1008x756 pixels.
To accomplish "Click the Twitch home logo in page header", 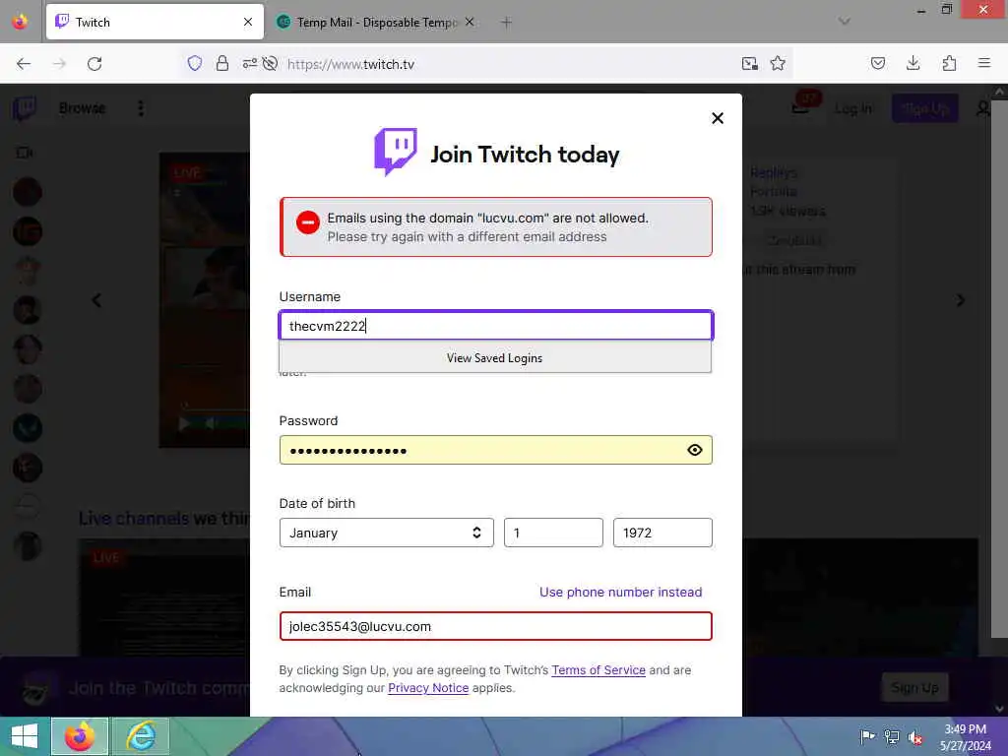I will (25, 108).
